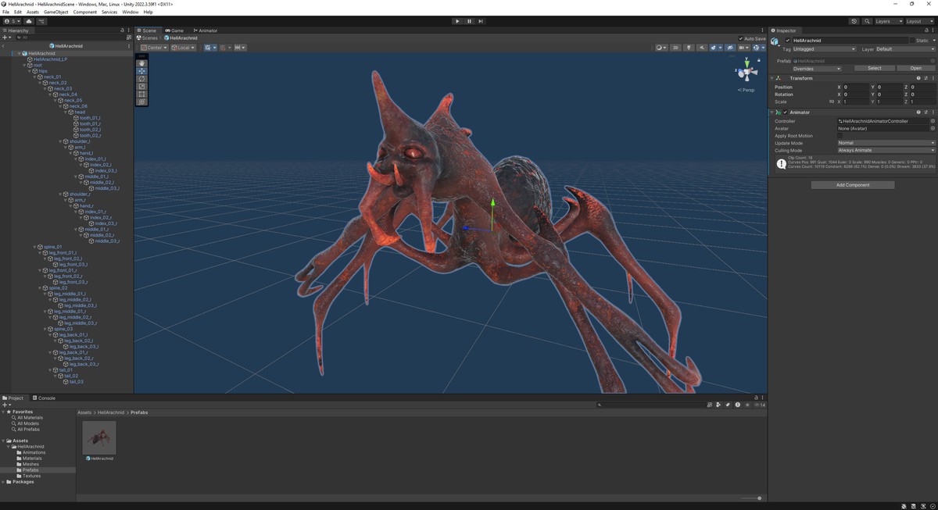Toggle 2D view mode
Viewport: 938px width, 510px height.
tap(675, 48)
